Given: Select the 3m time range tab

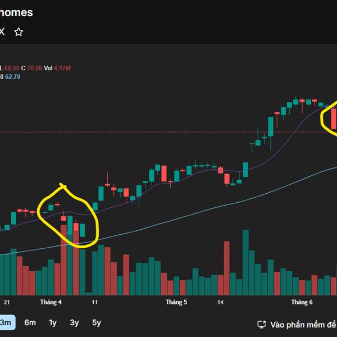Looking at the screenshot, I should pyautogui.click(x=6, y=322).
